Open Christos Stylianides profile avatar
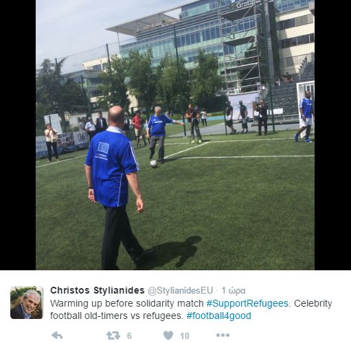The image size is (351, 343). pos(27,303)
